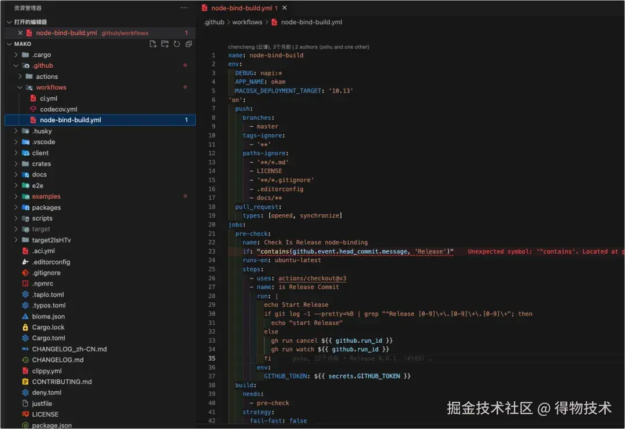This screenshot has height=429, width=625.
Task: Click the error message on line 23
Action: click(546, 252)
